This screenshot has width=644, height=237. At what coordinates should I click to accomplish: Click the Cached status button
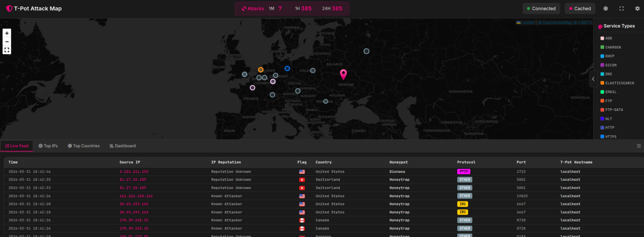(580, 8)
